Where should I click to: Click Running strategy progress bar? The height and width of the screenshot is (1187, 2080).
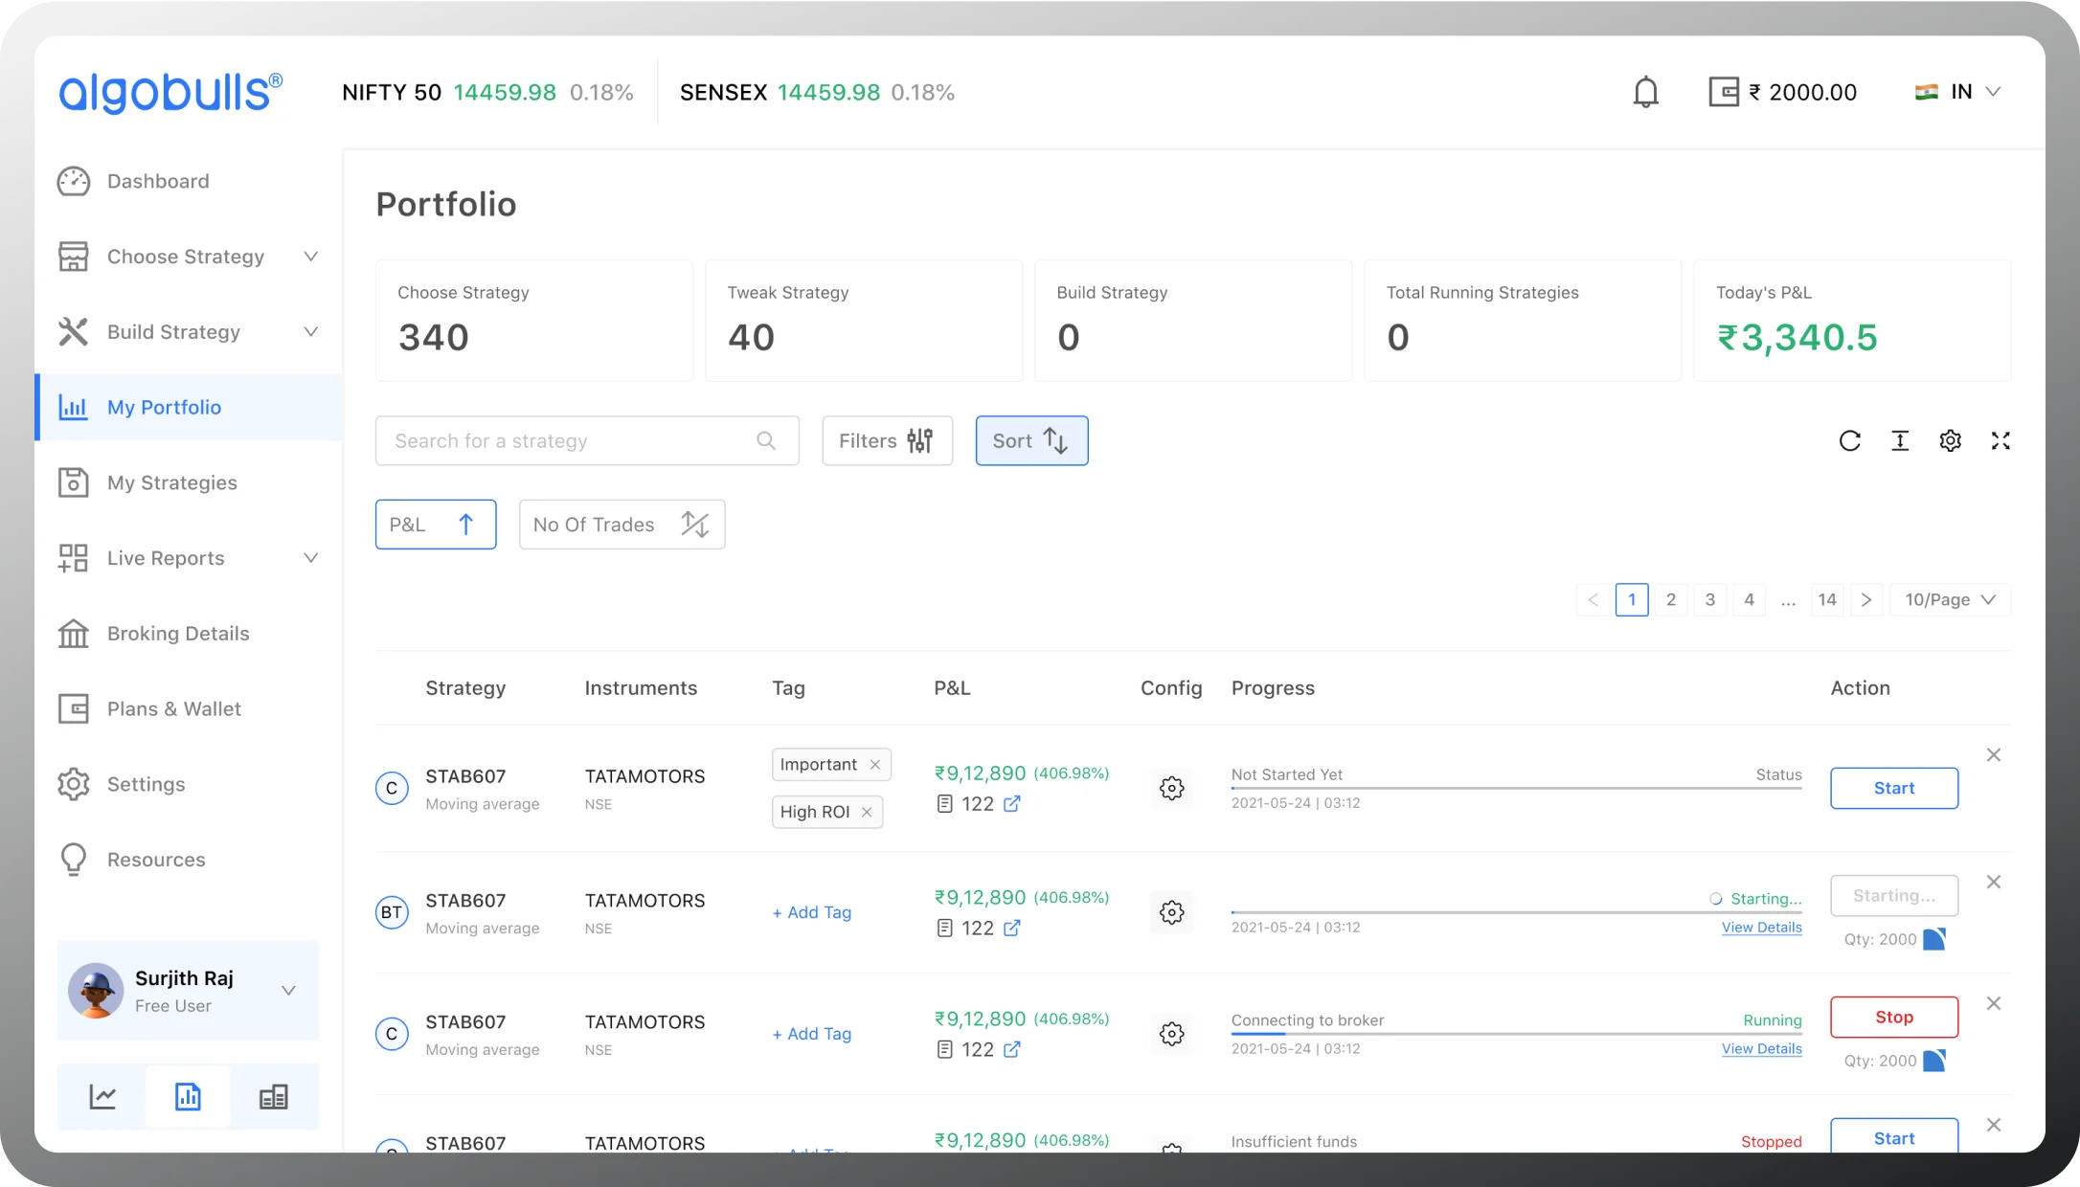(x=1516, y=1034)
